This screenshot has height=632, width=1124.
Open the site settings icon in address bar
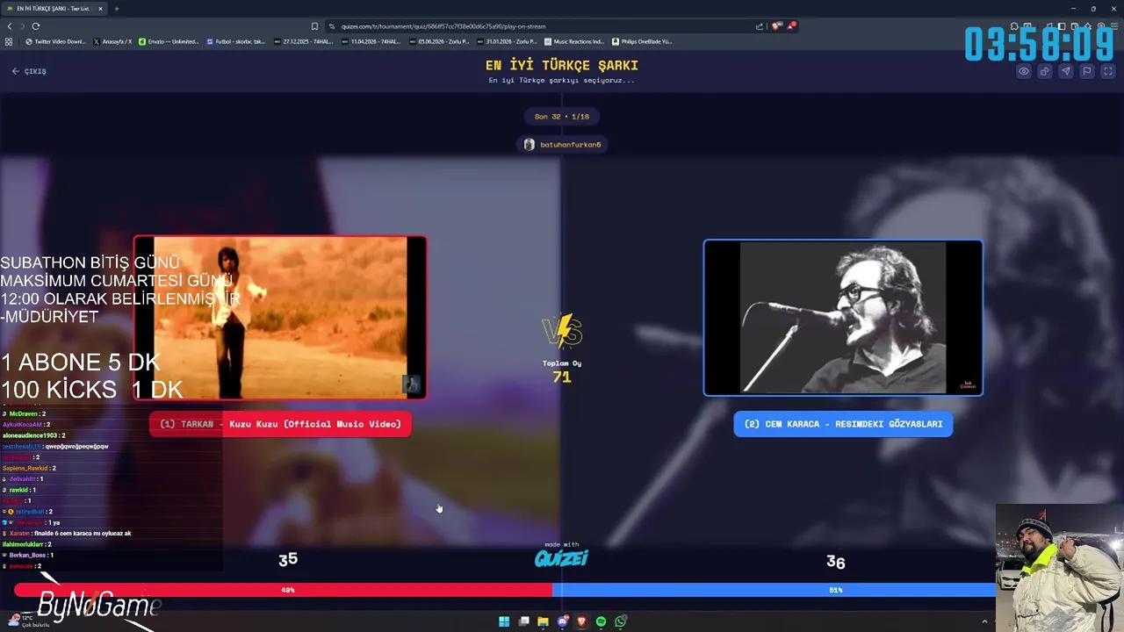331,26
